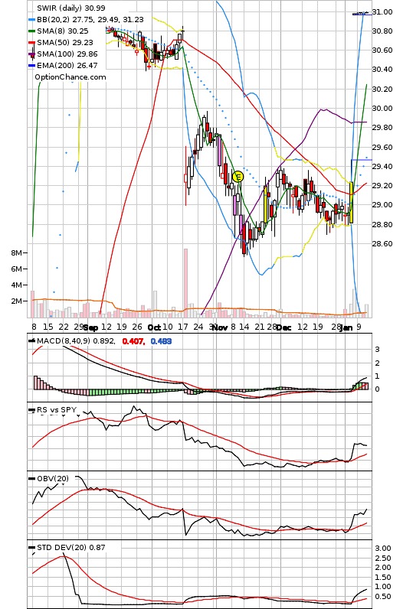Click the red SMA(50) legend marker
This screenshot has height=609, width=403.
pos(31,43)
